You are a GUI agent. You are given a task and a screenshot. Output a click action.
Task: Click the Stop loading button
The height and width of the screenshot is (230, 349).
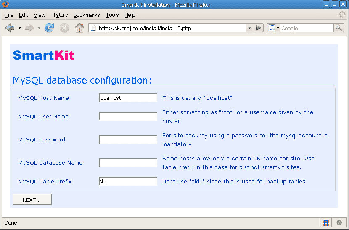point(64,28)
